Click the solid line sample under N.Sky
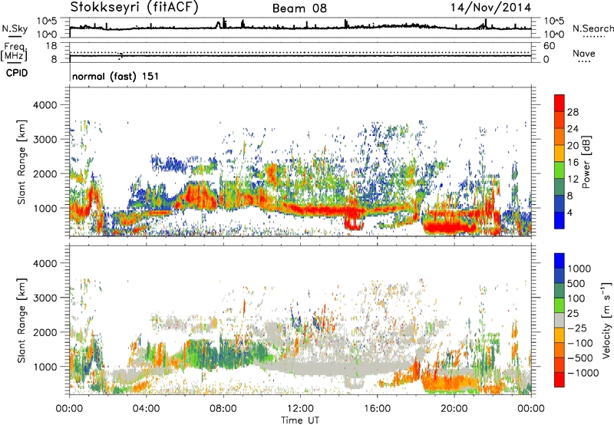The width and height of the screenshot is (614, 425). point(15,37)
